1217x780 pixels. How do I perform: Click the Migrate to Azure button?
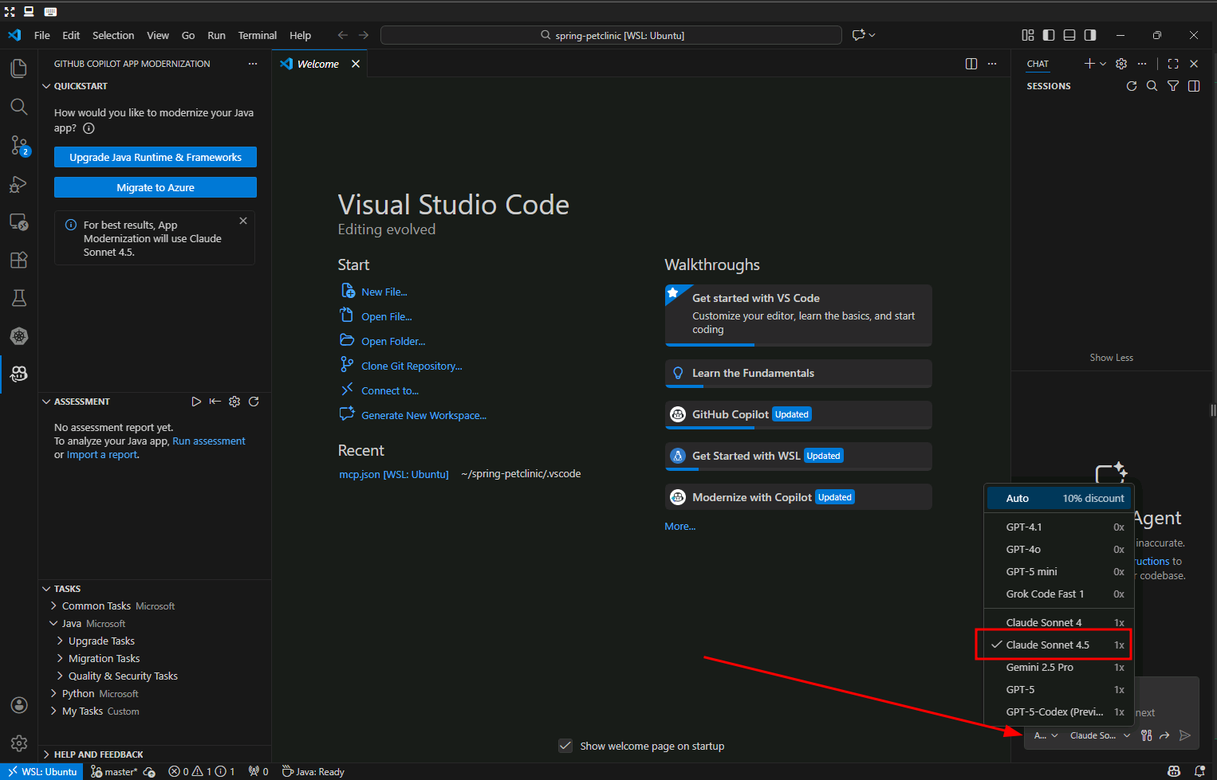(155, 187)
